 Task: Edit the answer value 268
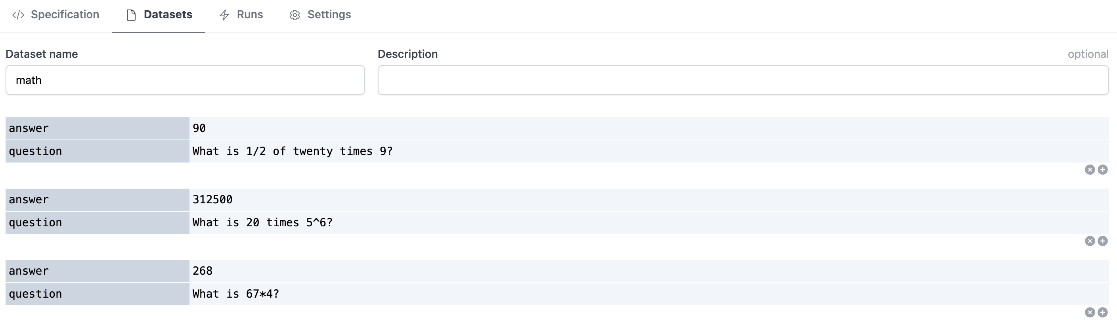point(648,271)
